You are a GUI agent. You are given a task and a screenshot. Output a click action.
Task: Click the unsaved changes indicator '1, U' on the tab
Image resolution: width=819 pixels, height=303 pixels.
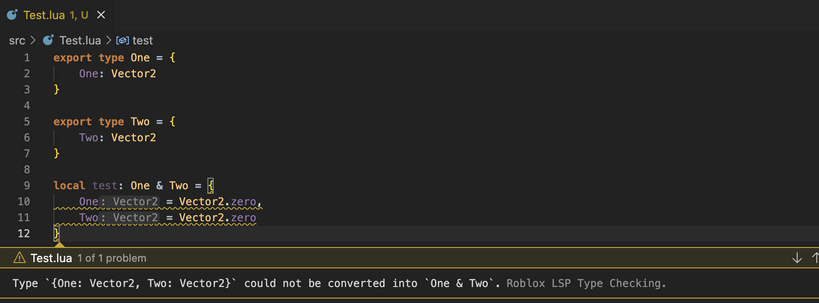[78, 15]
